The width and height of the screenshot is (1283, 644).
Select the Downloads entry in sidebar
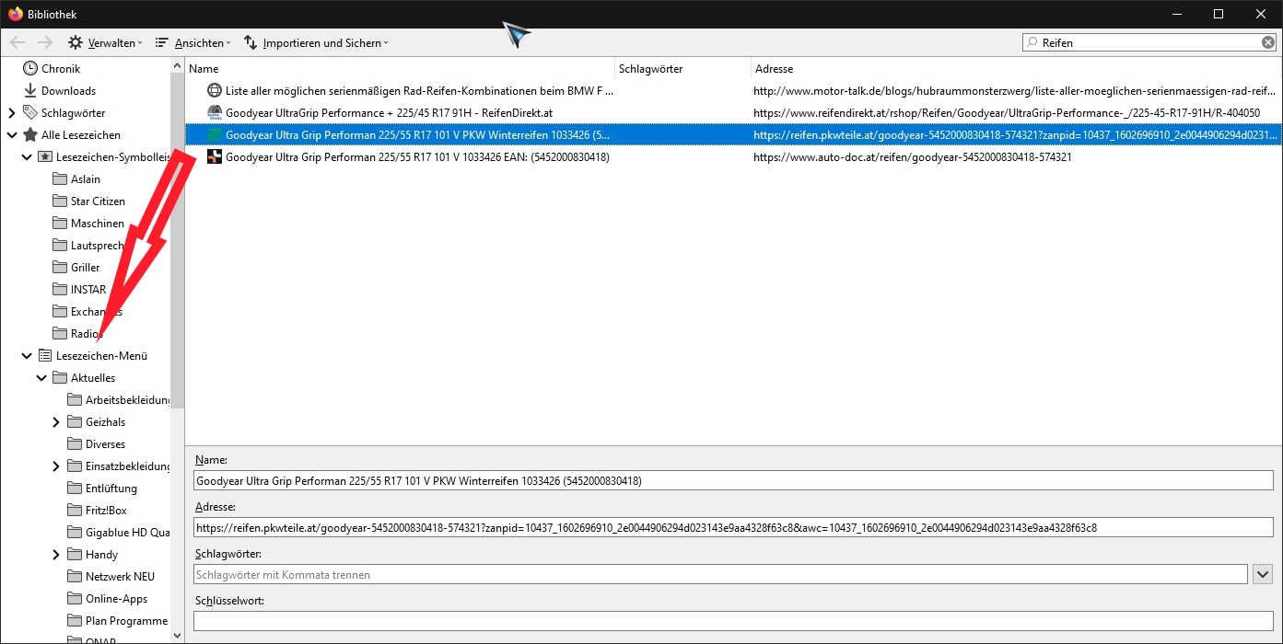[67, 91]
